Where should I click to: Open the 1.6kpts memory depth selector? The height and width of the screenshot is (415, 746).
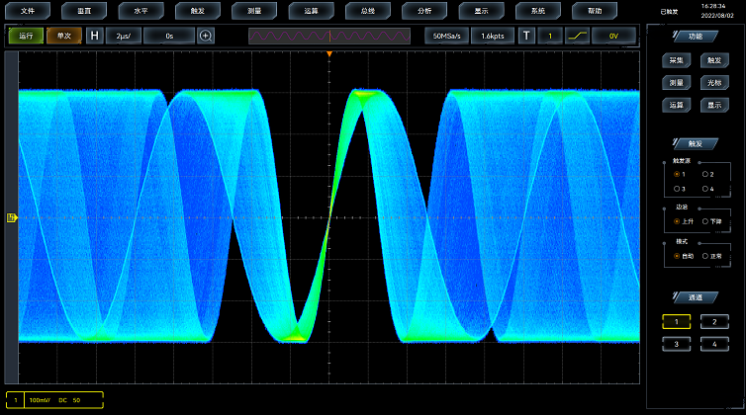coord(492,36)
